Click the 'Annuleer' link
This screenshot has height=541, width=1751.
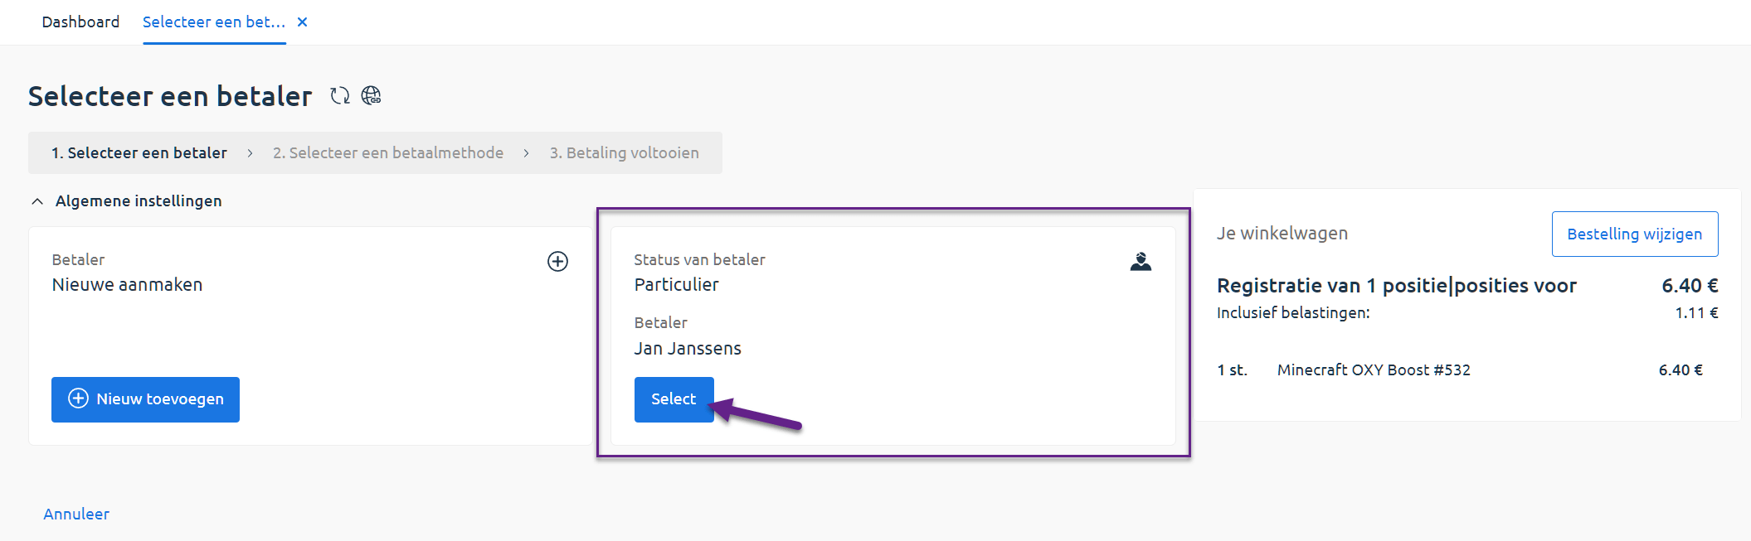point(76,514)
